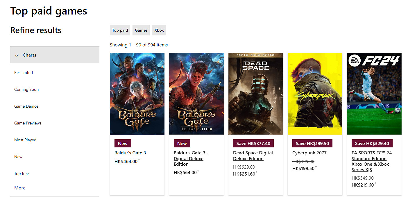The width and height of the screenshot is (408, 197).
Task: Select the Game Previews chart filter
Action: (x=28, y=123)
